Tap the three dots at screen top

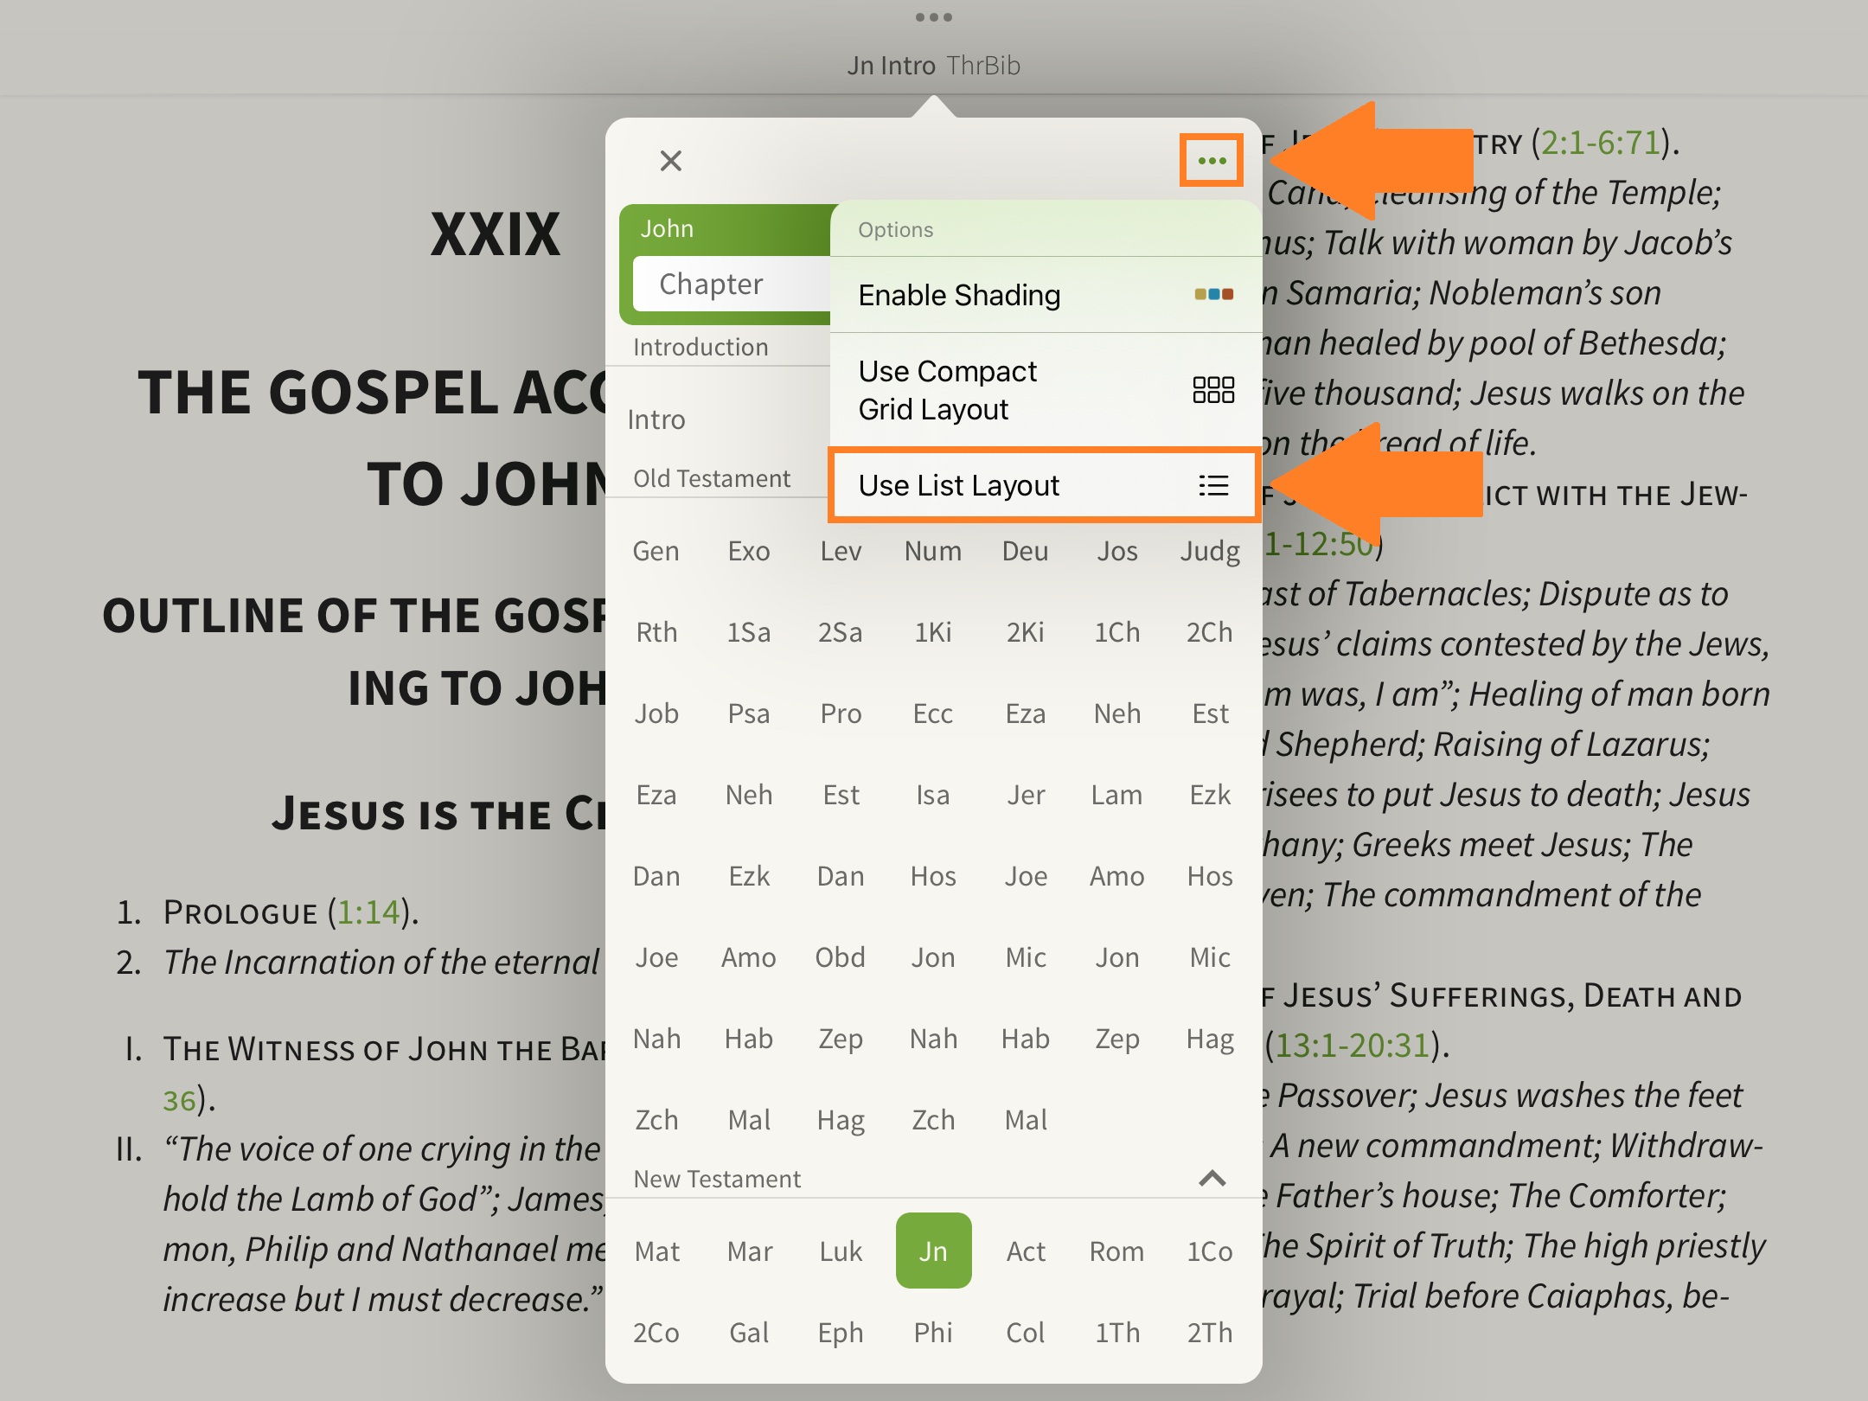point(933,17)
